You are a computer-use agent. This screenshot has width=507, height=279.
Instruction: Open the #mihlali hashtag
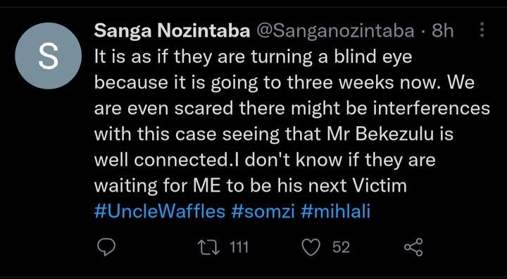coord(335,212)
